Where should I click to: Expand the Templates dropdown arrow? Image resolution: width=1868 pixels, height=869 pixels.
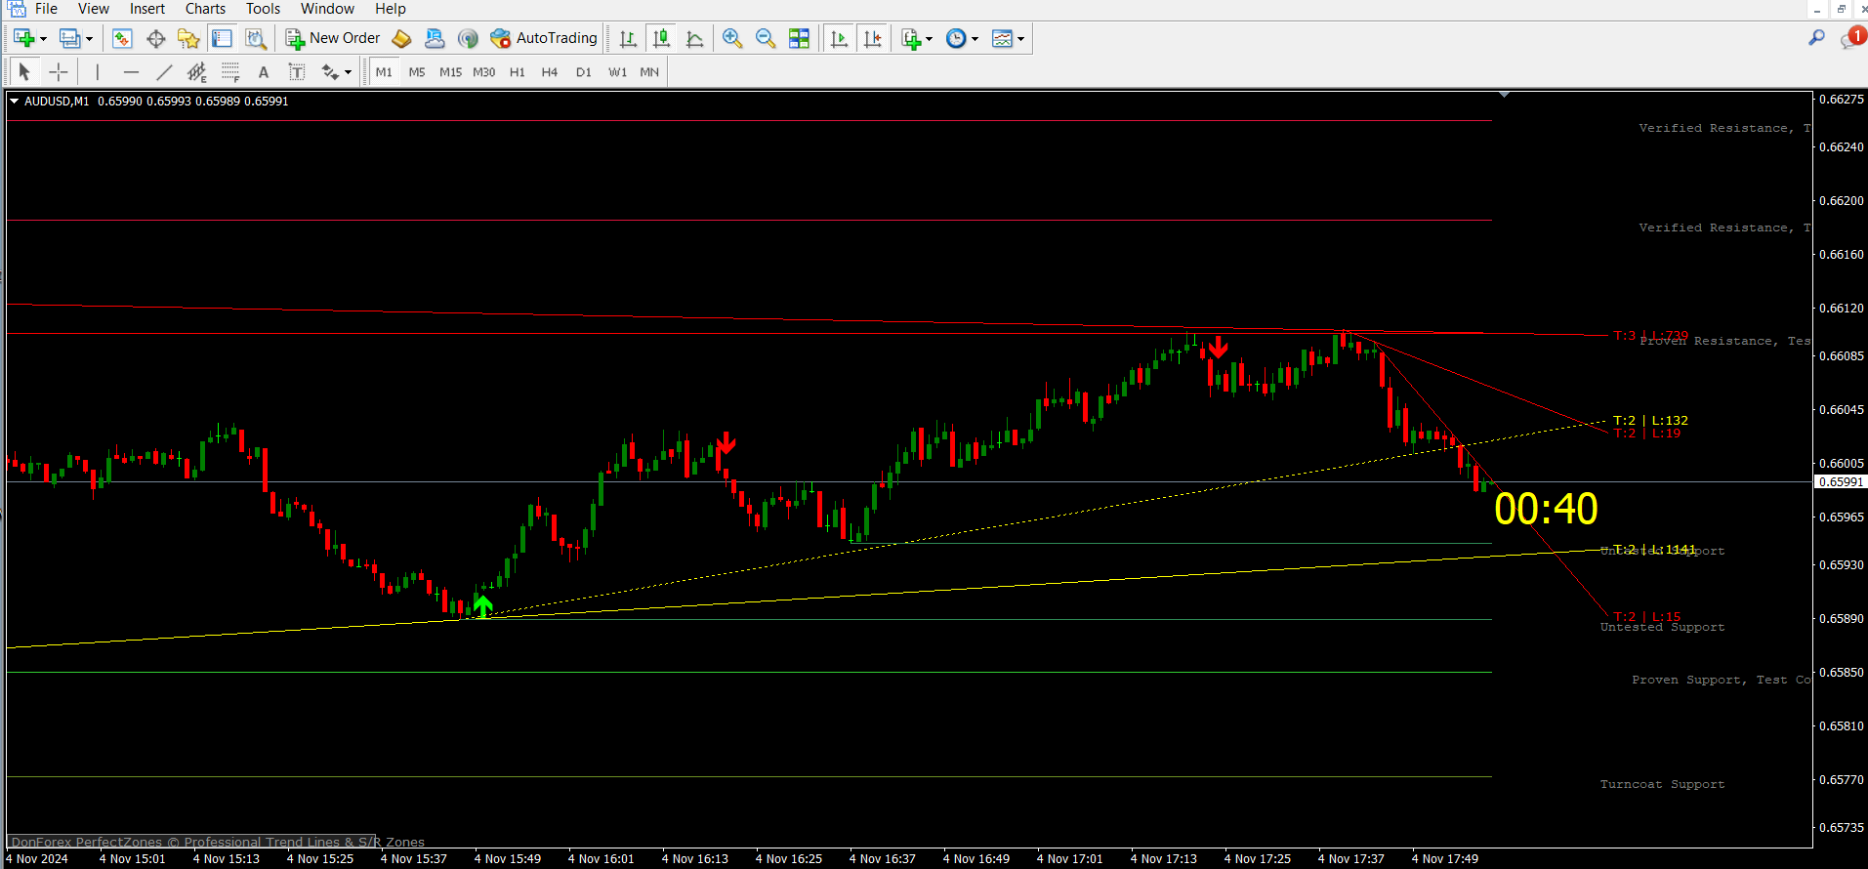[x=1020, y=39]
